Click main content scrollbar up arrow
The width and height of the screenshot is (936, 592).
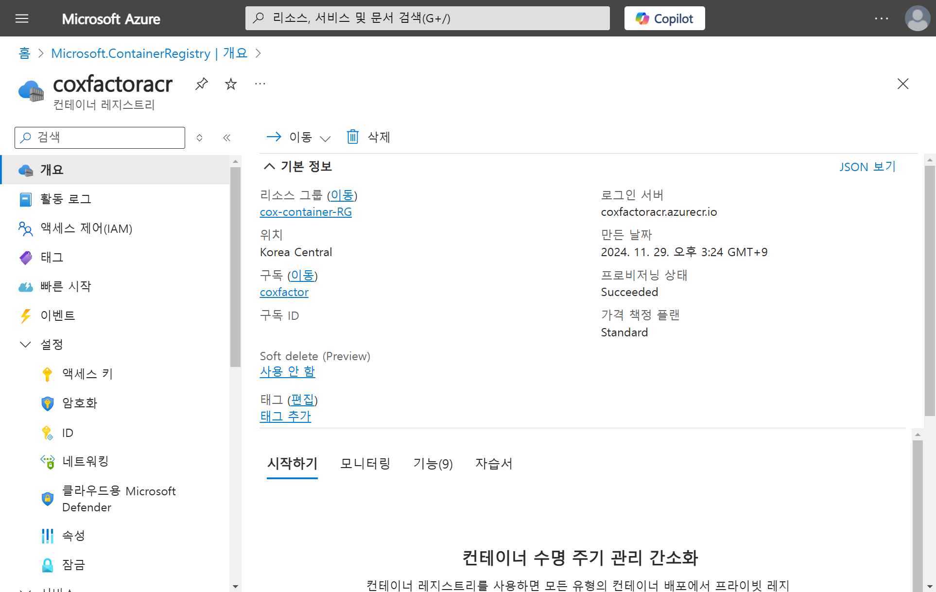[x=930, y=160]
